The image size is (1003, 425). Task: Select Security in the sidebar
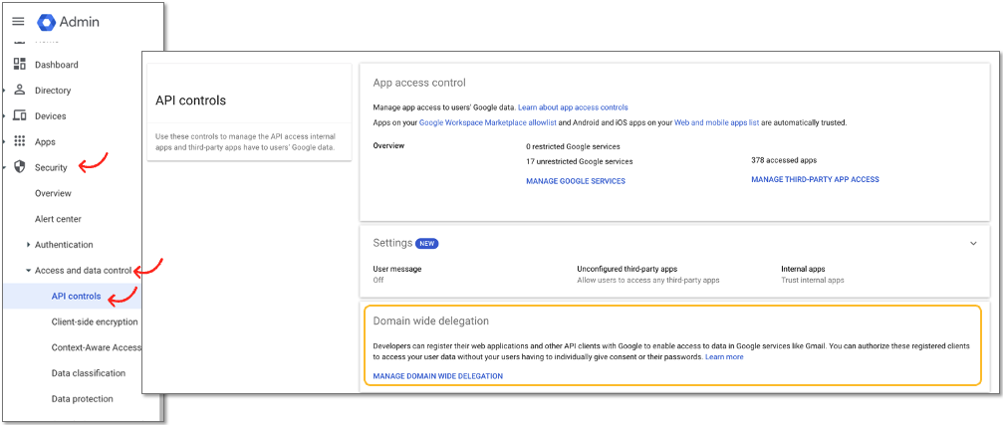(x=51, y=167)
